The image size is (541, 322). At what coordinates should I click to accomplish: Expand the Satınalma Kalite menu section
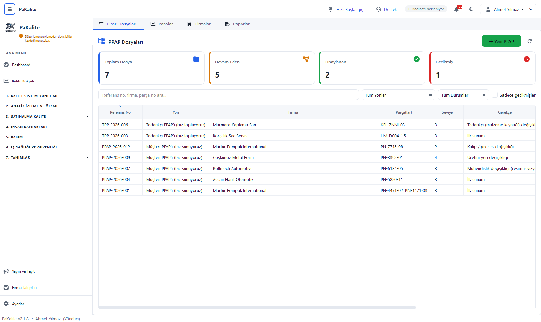pyautogui.click(x=46, y=116)
